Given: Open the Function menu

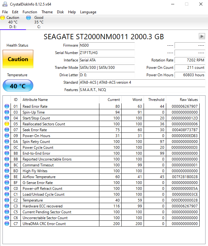Looking at the screenshot, I should pyautogui.click(x=30, y=12).
